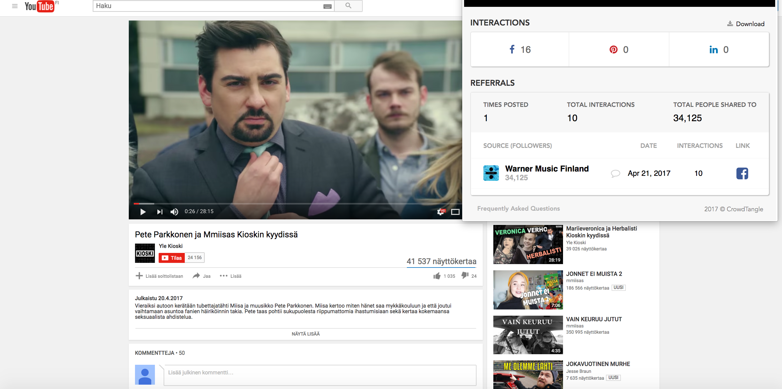This screenshot has width=782, height=389.
Task: Play the video
Action: click(x=143, y=212)
